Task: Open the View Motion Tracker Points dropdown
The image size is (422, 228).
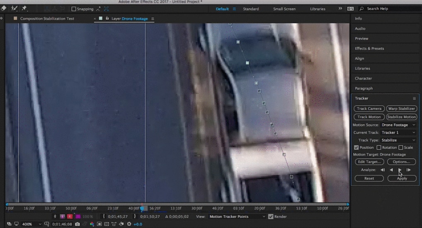Action: tap(238, 216)
